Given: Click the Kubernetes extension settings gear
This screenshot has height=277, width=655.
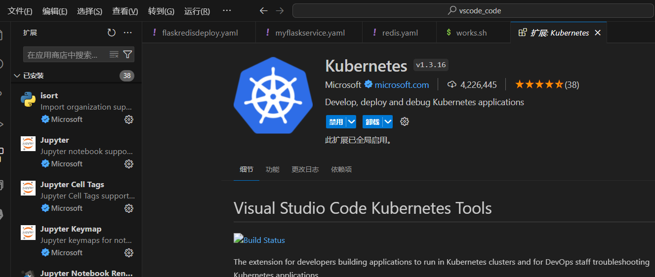Looking at the screenshot, I should (405, 121).
